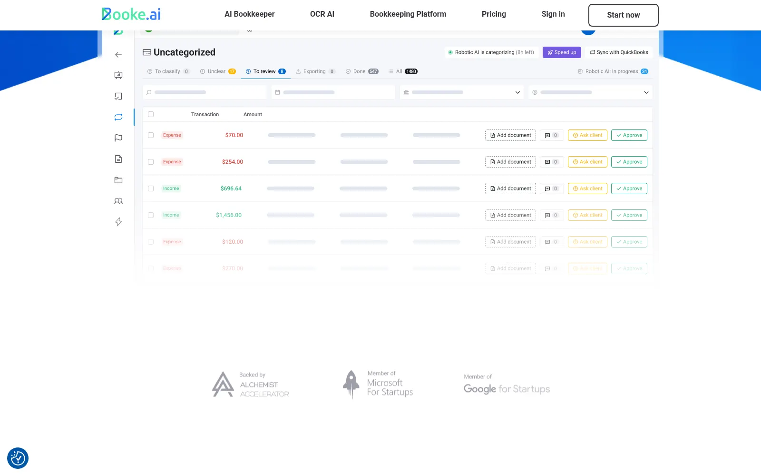761x476 pixels.
Task: Tick the select-all checkbox in table header
Action: tap(151, 114)
